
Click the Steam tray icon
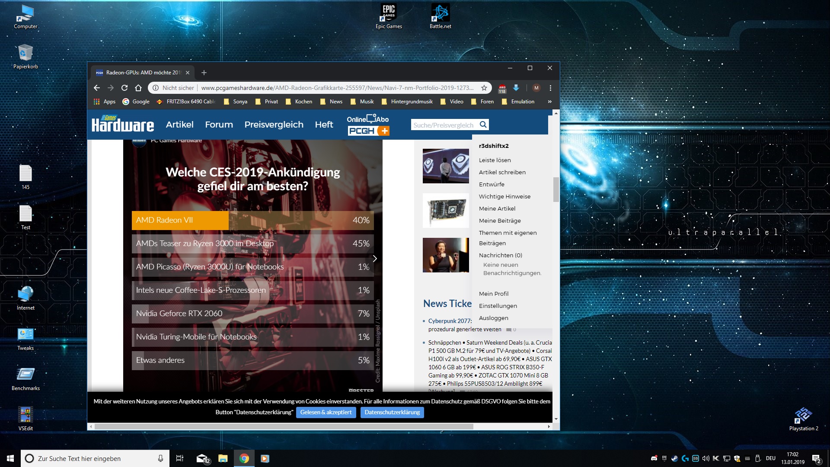click(675, 458)
